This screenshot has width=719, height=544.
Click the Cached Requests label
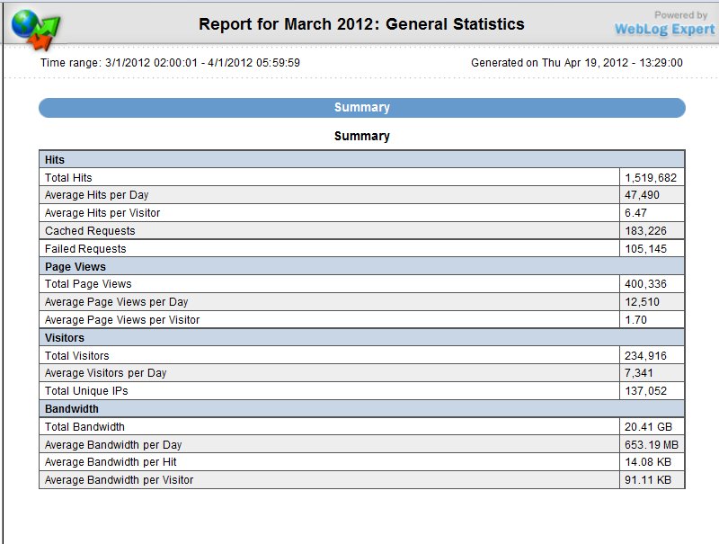pos(91,231)
